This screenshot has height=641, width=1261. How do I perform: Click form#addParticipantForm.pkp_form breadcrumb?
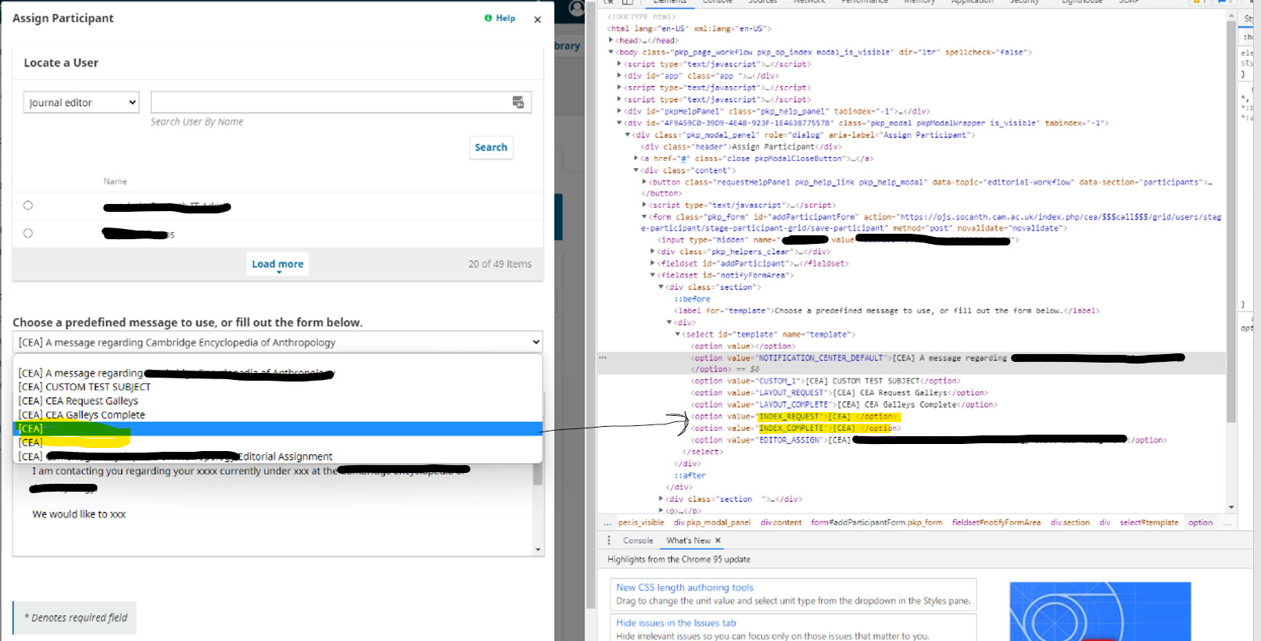pos(876,523)
